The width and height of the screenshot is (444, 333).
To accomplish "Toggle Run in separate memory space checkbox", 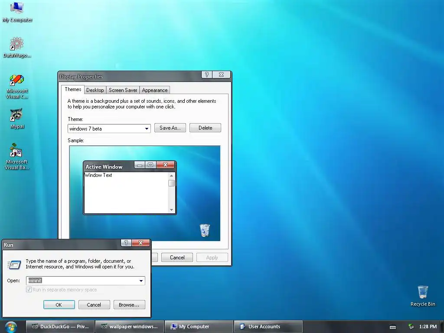I will 29,289.
